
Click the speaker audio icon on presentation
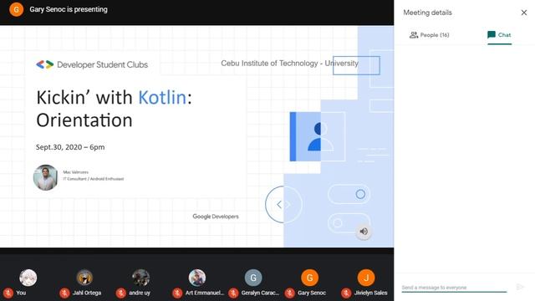[x=364, y=232]
